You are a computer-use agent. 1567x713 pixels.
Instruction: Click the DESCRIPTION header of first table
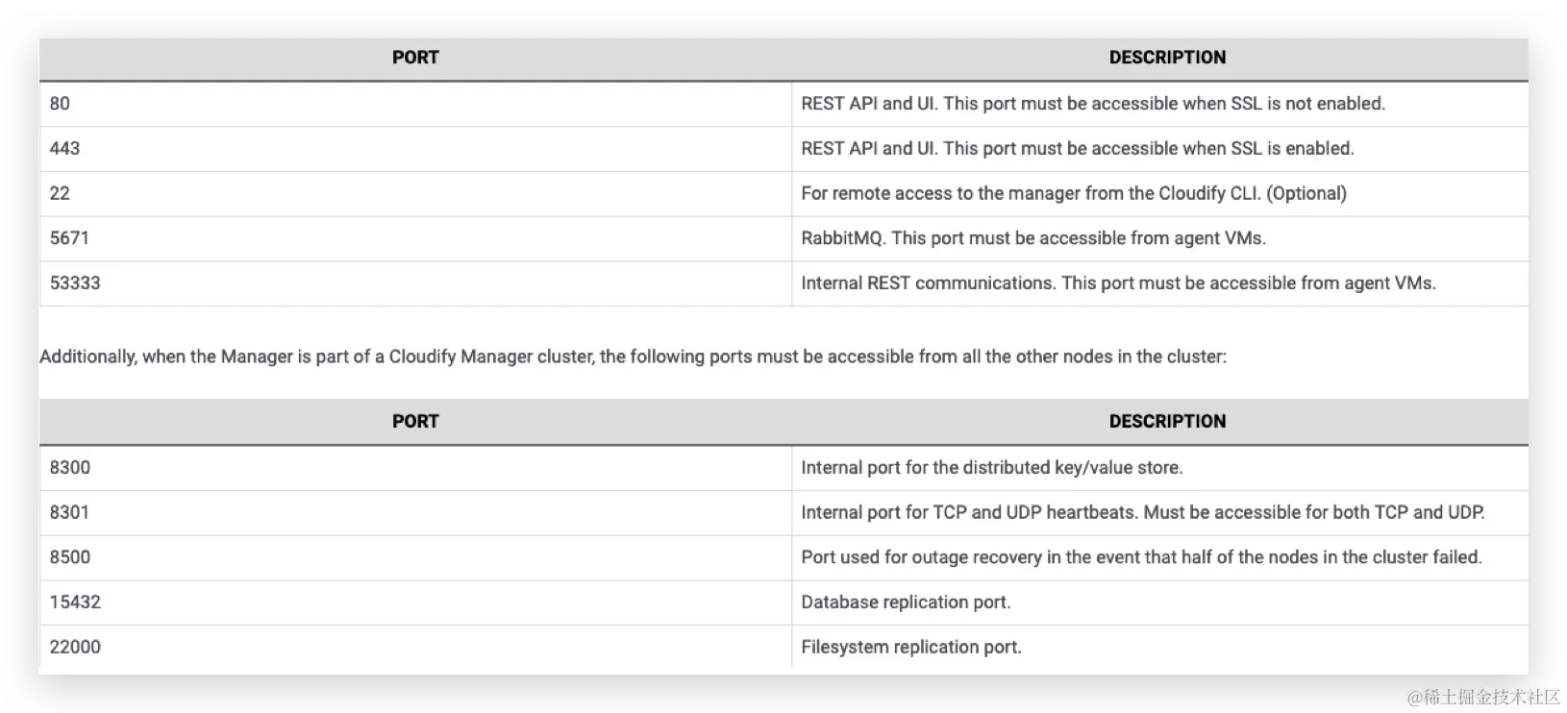[1167, 58]
